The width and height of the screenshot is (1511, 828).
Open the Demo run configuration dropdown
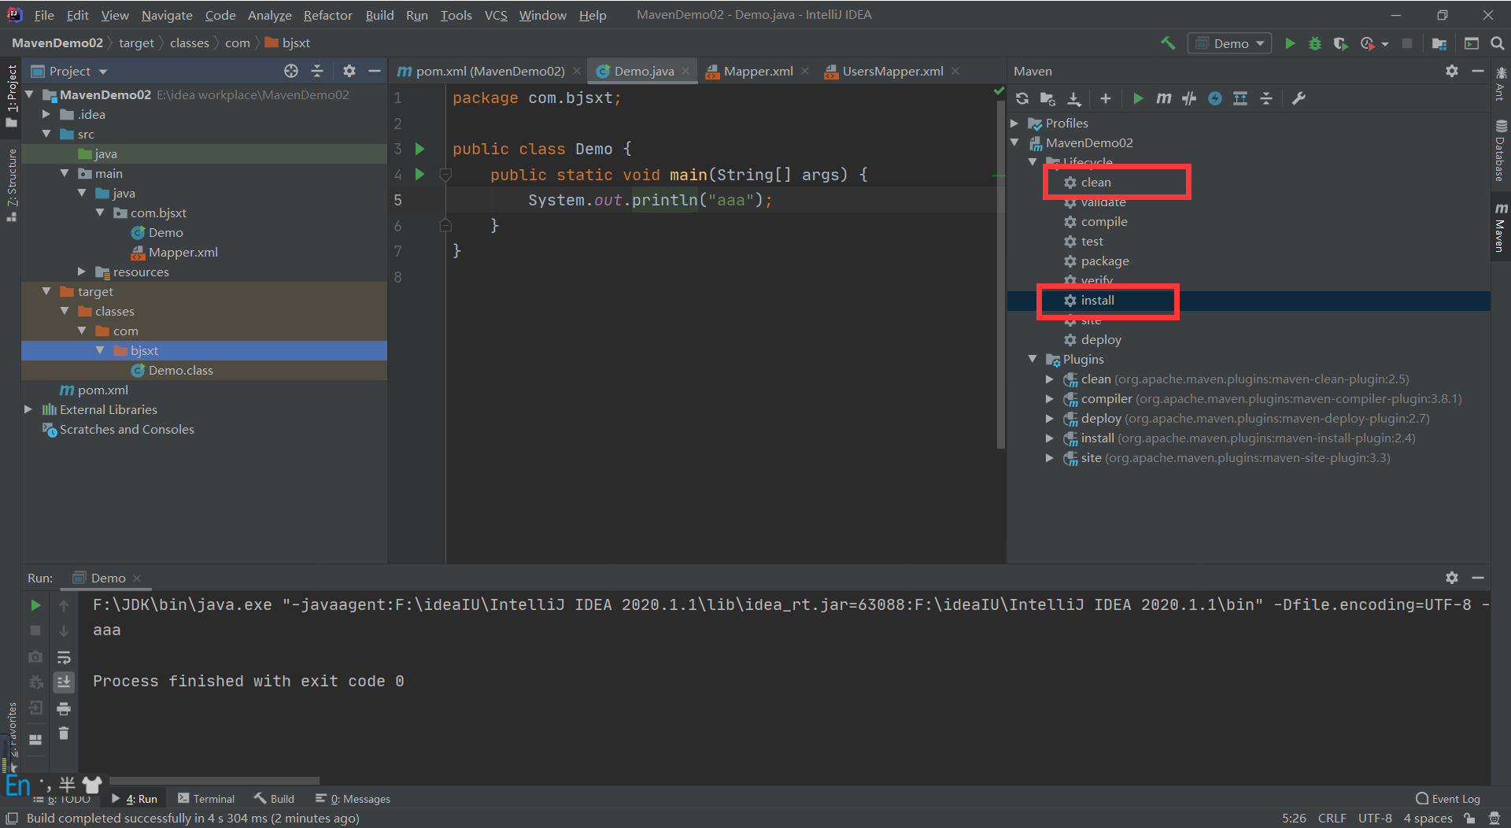(x=1230, y=43)
